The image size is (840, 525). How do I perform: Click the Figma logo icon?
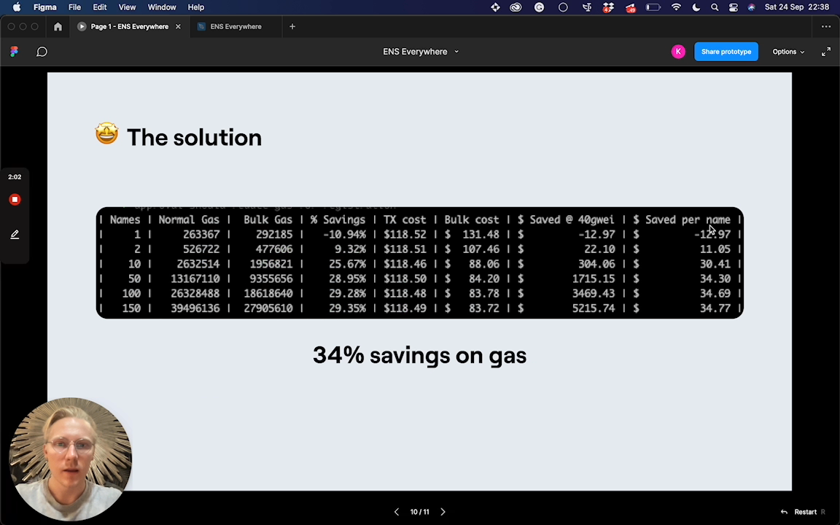[15, 52]
